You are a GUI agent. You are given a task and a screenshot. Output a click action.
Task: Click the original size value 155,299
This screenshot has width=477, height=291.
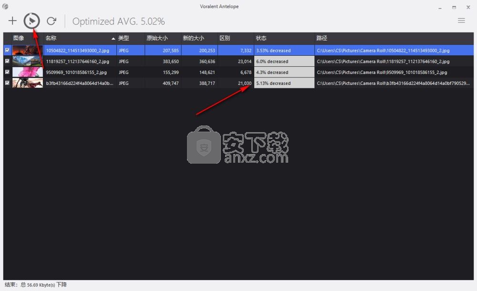[171, 73]
